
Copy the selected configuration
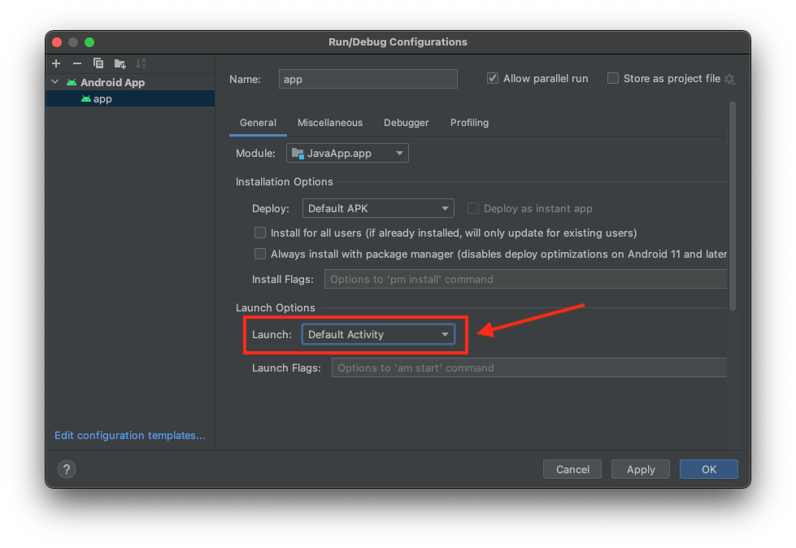click(98, 63)
